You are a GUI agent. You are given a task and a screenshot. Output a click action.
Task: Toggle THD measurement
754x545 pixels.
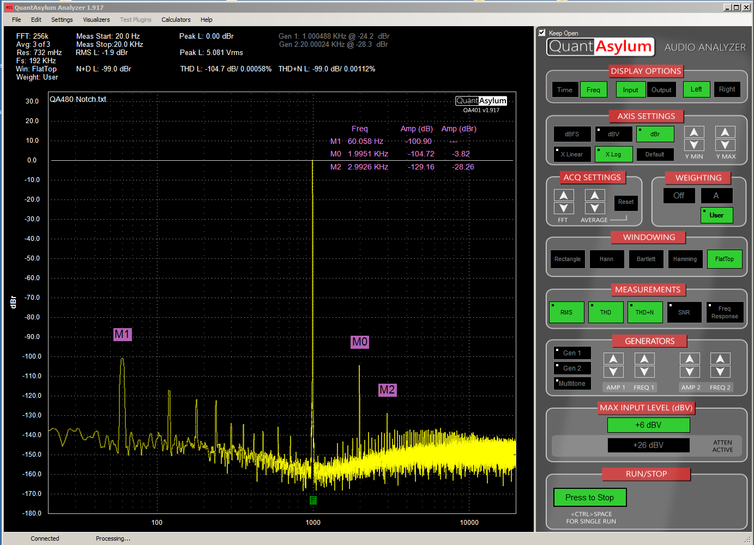click(606, 312)
